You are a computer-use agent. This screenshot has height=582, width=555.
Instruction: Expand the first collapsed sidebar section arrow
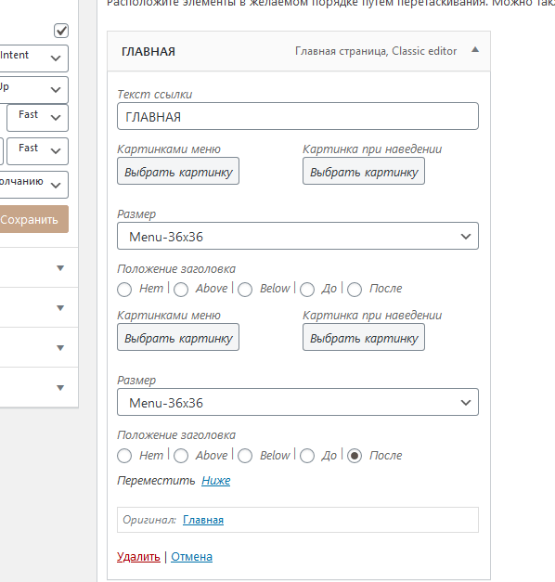(60, 268)
